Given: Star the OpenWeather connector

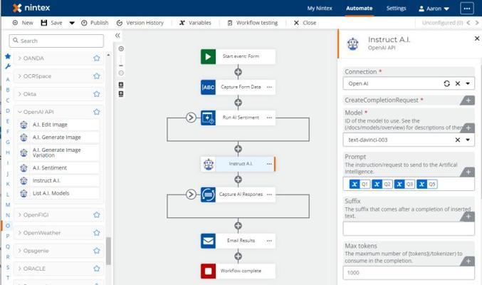Looking at the screenshot, I should click(x=97, y=233).
